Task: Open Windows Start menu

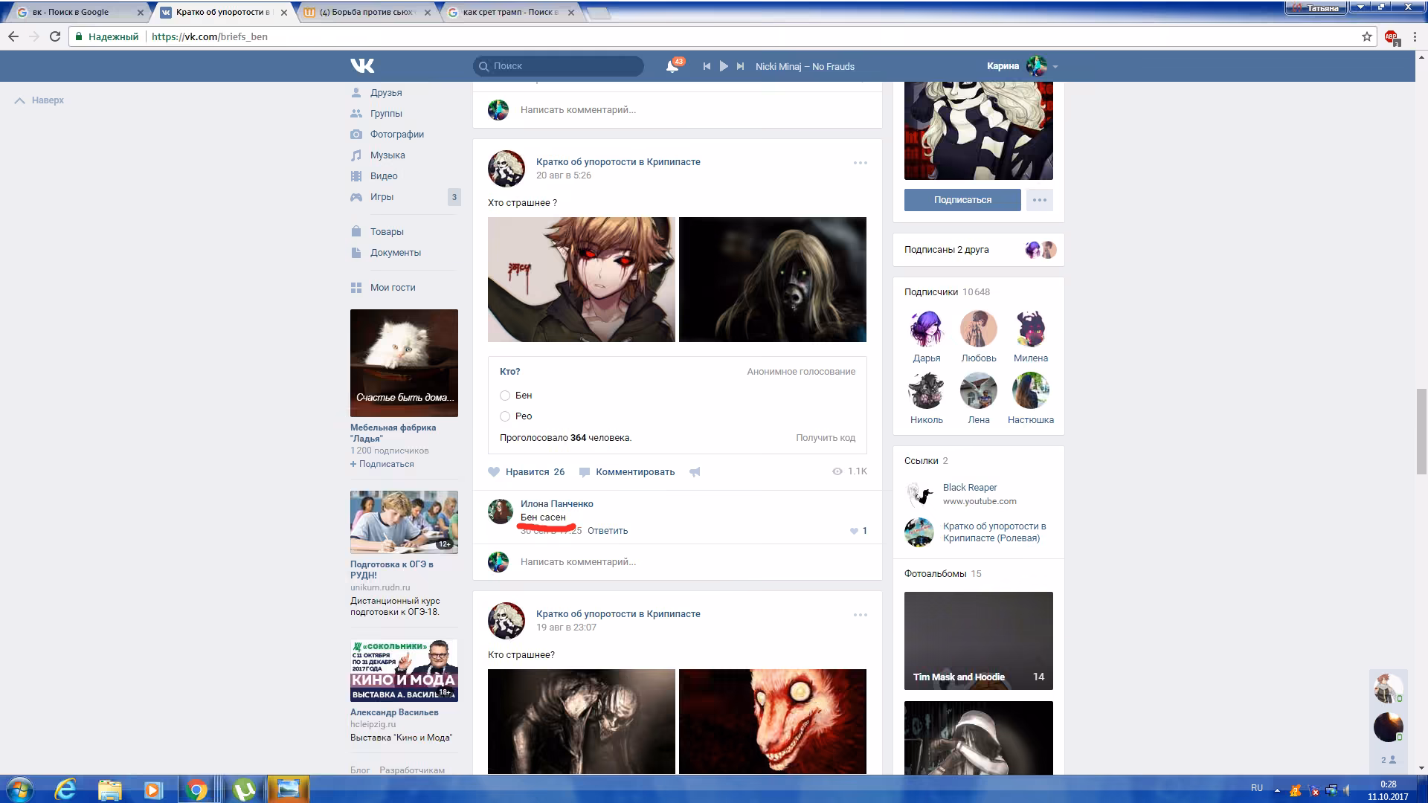Action: tap(19, 789)
